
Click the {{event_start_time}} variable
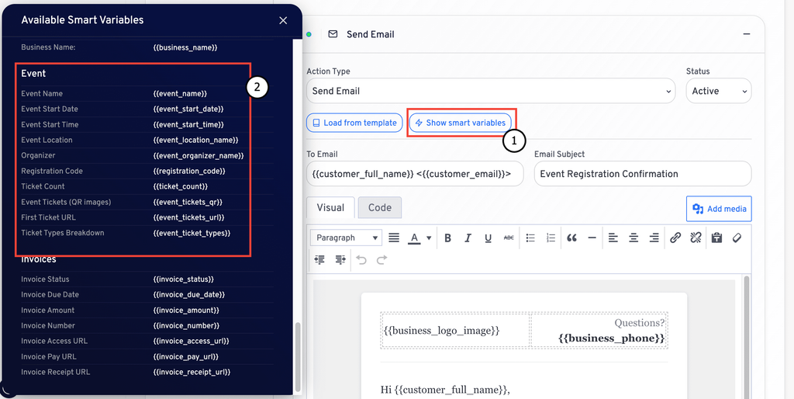[188, 125]
